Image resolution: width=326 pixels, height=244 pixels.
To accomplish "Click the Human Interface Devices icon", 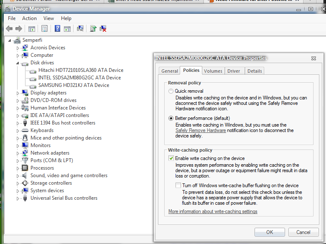I will (x=25, y=108).
